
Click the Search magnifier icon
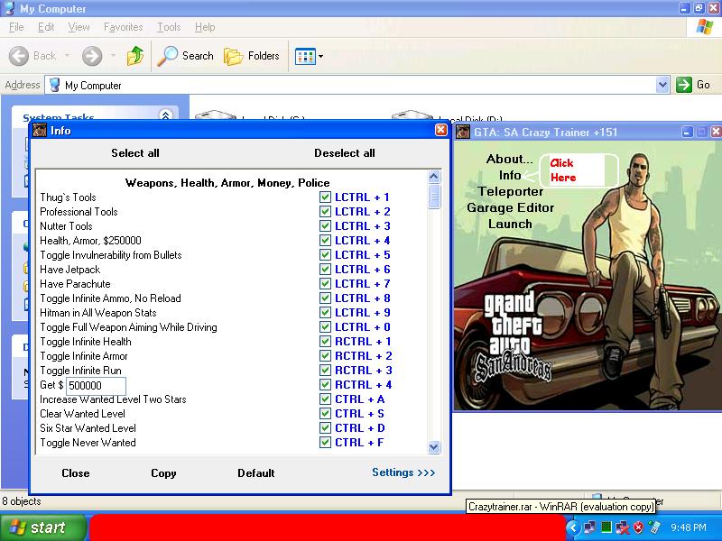tap(168, 56)
